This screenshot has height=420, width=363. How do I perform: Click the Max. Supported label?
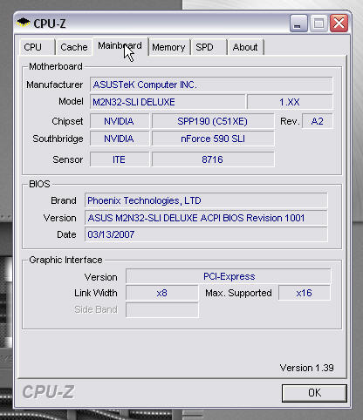(238, 293)
